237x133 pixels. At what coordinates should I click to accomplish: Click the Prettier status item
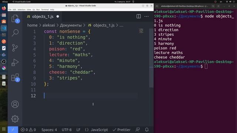(x=121, y=130)
